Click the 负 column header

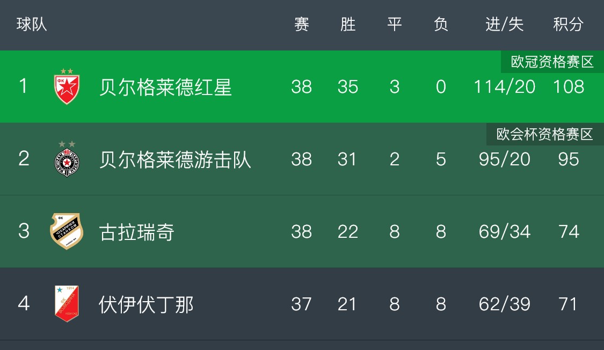click(441, 24)
